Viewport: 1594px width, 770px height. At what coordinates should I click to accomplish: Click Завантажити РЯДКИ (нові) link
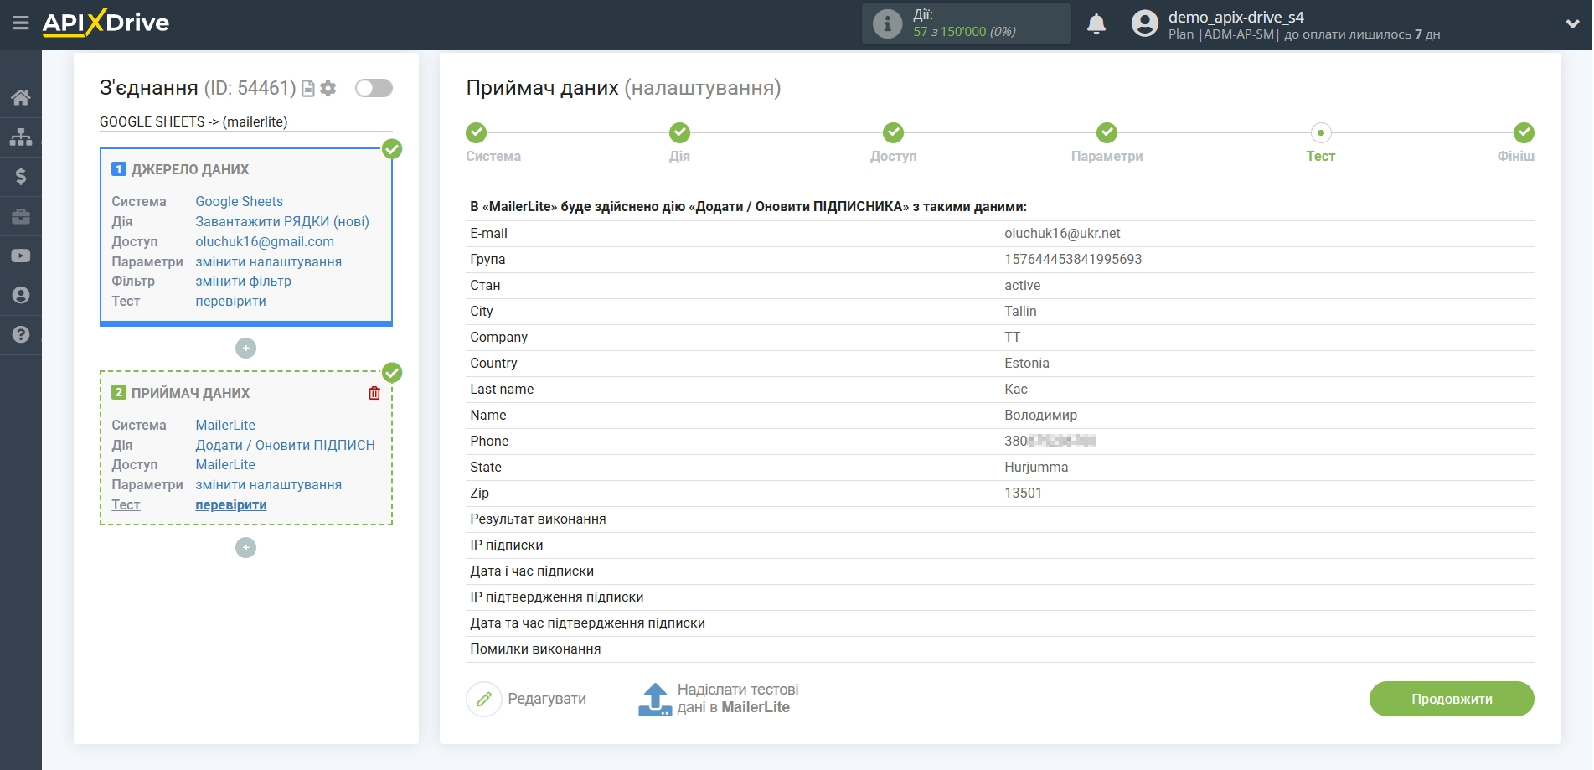(282, 221)
